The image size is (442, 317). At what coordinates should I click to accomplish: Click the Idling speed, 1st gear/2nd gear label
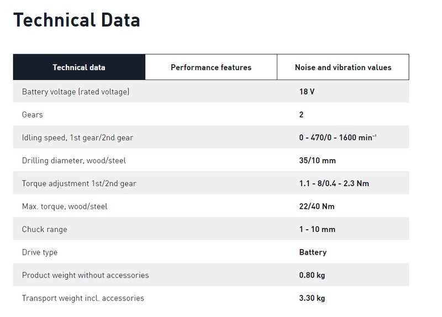click(x=77, y=138)
